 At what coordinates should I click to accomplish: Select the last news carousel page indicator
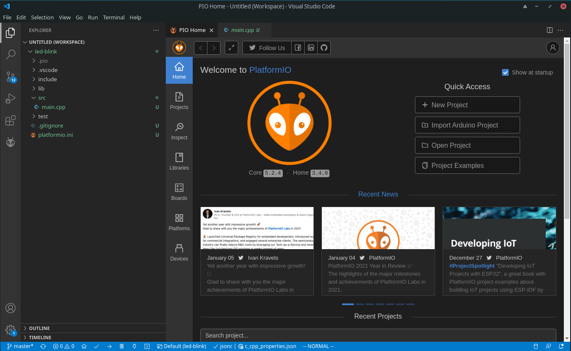point(410,304)
